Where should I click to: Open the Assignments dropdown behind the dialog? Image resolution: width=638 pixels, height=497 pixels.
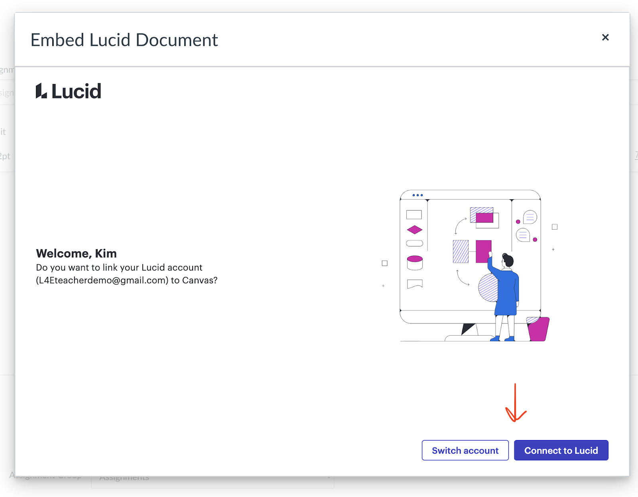pos(213,481)
